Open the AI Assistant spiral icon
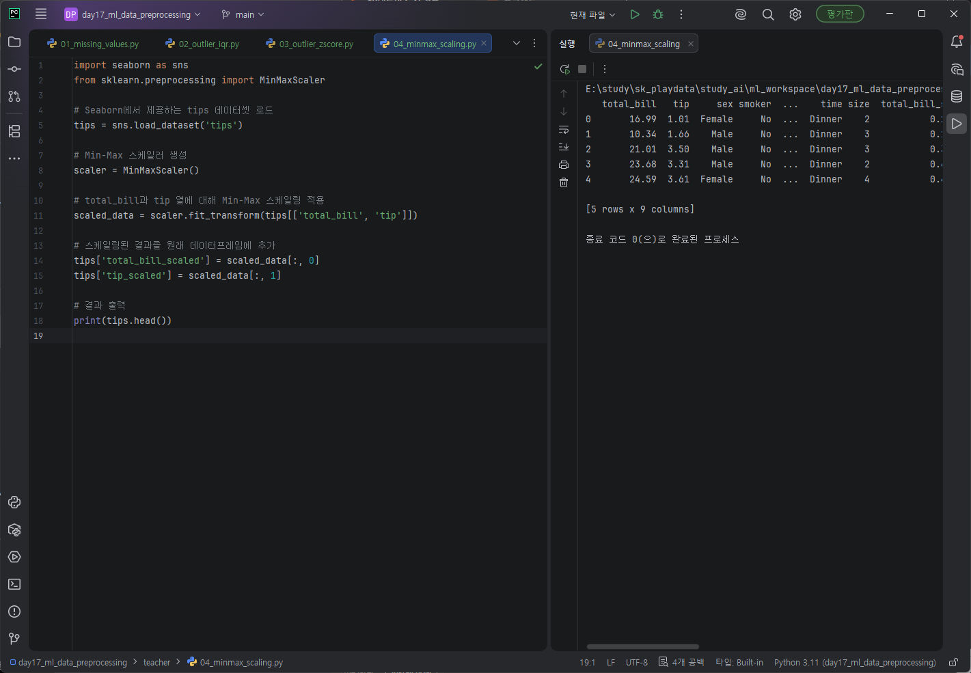 741,14
